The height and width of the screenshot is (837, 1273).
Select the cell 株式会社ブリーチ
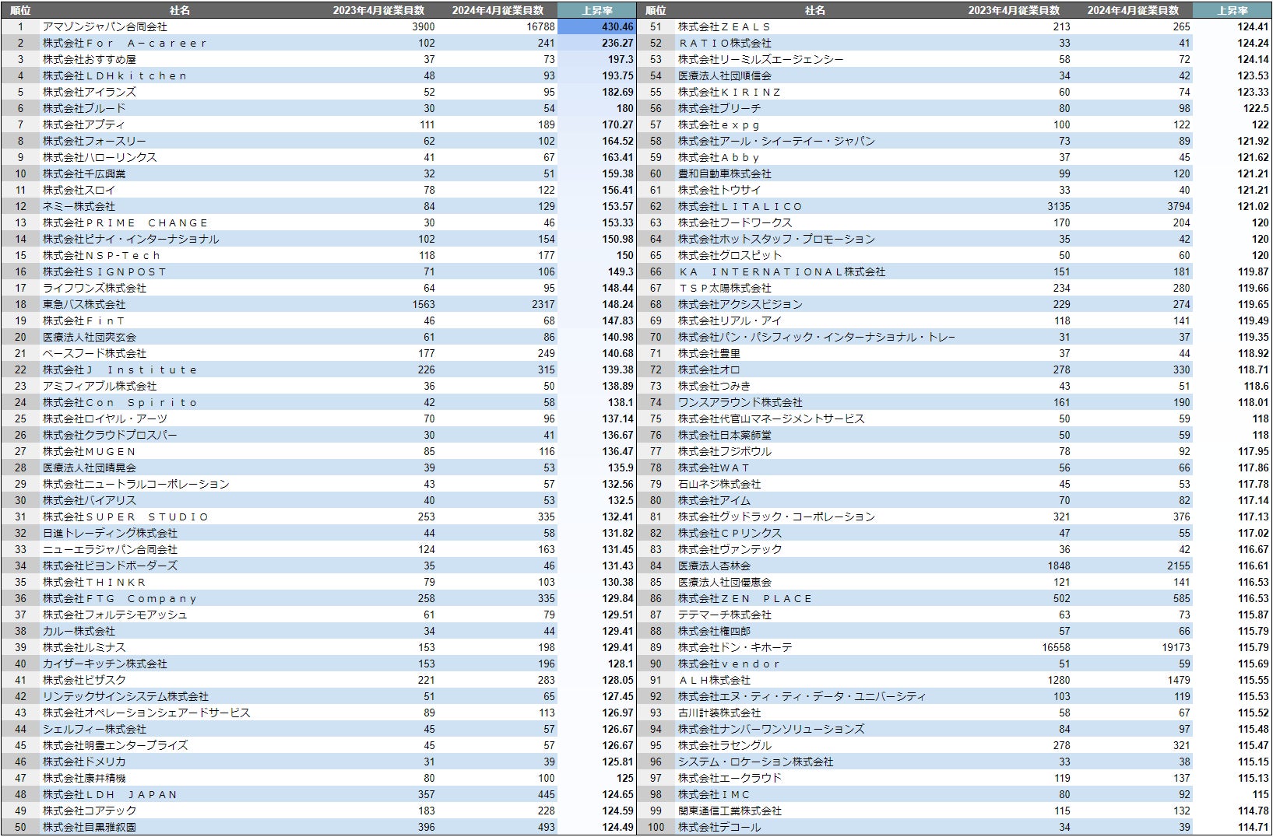tap(719, 108)
